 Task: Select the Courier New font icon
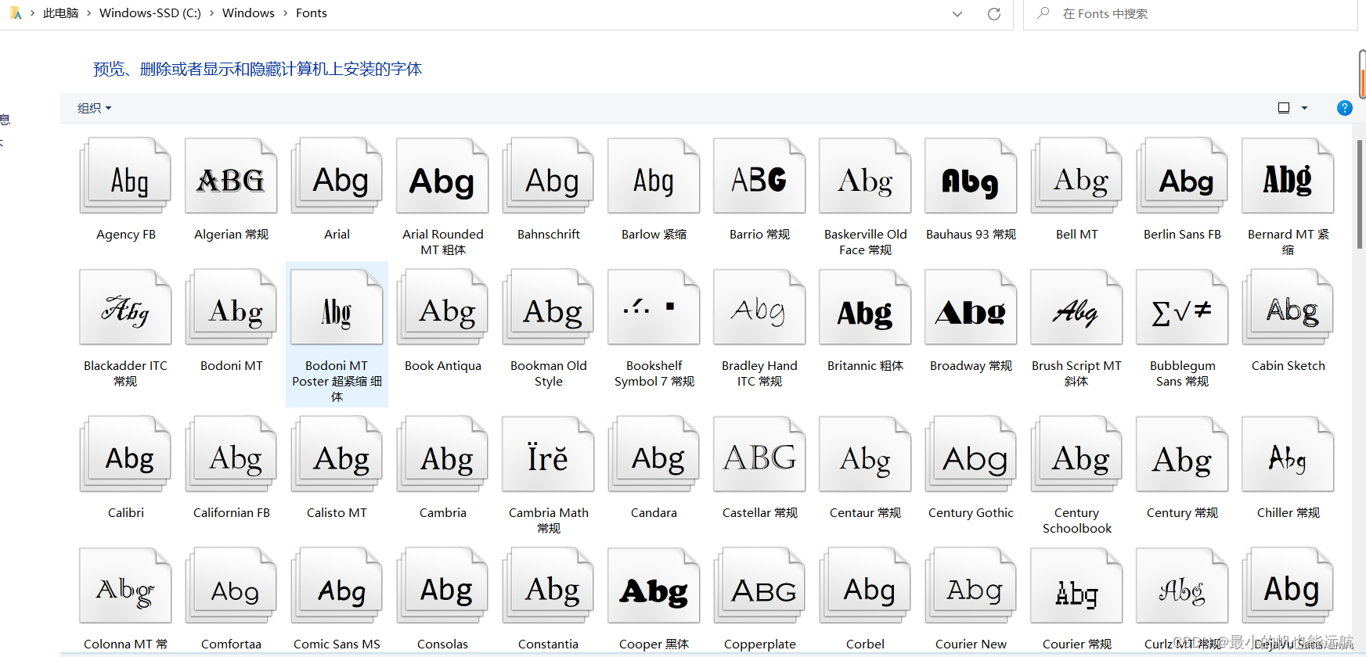pyautogui.click(x=971, y=586)
